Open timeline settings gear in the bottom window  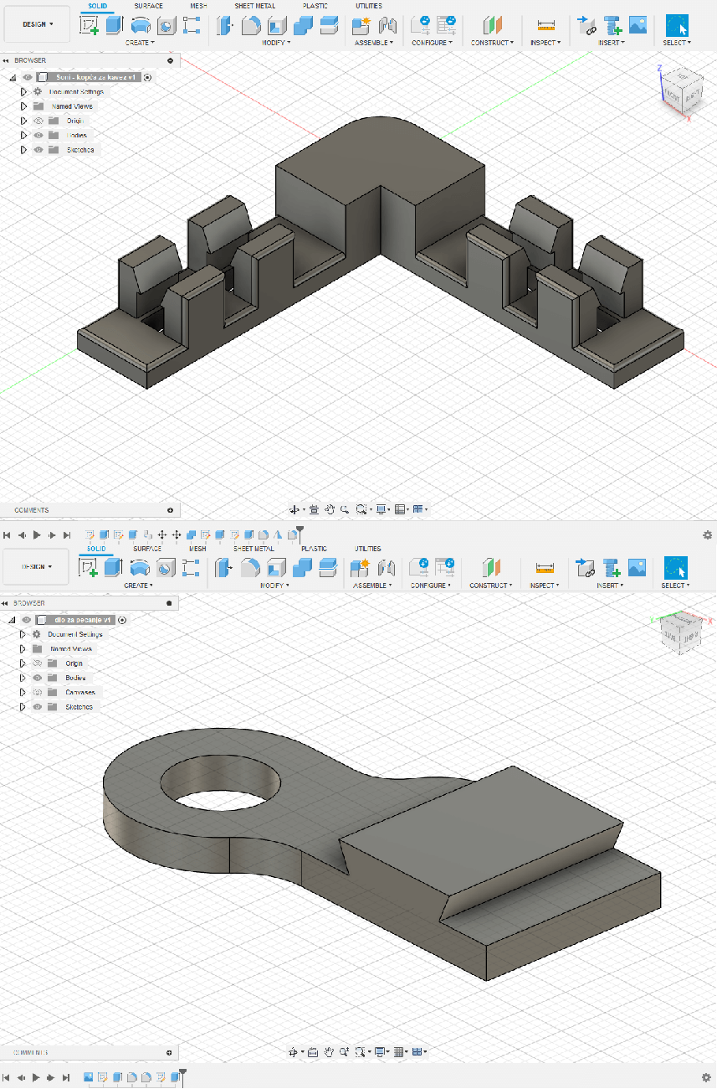coord(708,1077)
